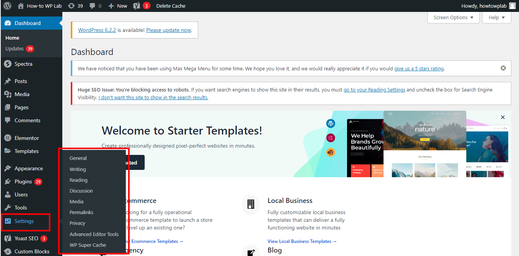This screenshot has width=519, height=256.
Task: Click the Delete Cache button in admin bar
Action: (171, 6)
